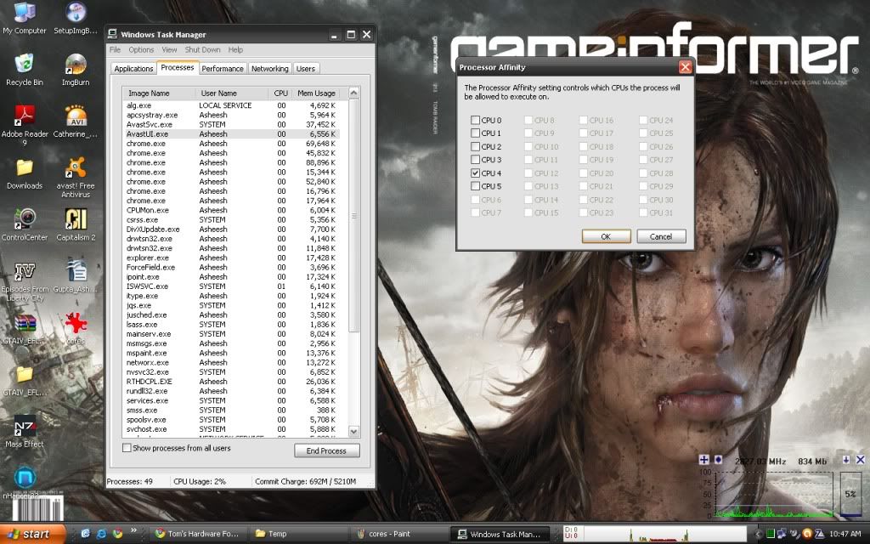Select the ControlCenter desktop shortcut
870x544 pixels.
click(x=25, y=224)
